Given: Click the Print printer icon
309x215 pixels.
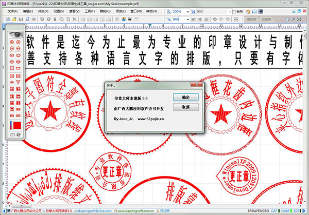Looking at the screenshot, I should [34, 19].
